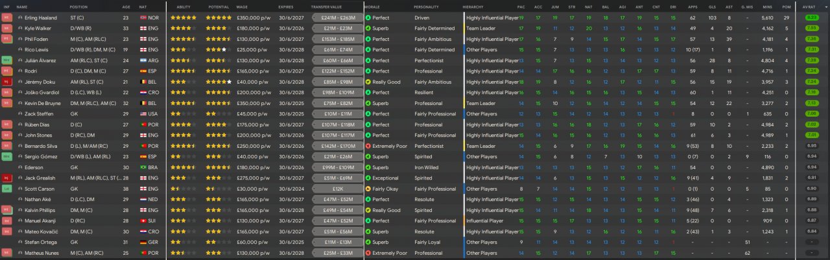Image resolution: width=830 pixels, height=260 pixels.
Task: Click Kalvin Phillips' Int status badge
Action: [6, 210]
